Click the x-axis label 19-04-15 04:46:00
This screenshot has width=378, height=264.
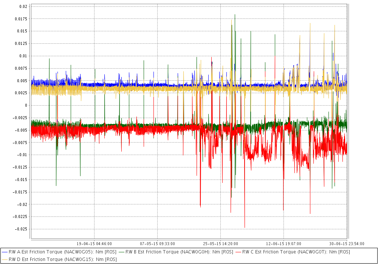pos(94,244)
